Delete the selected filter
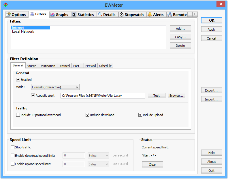The width and height of the screenshot is (228, 179). [x=180, y=46]
